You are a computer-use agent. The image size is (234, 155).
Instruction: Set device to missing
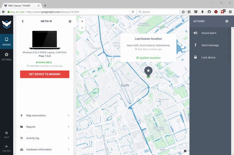coord(45,74)
